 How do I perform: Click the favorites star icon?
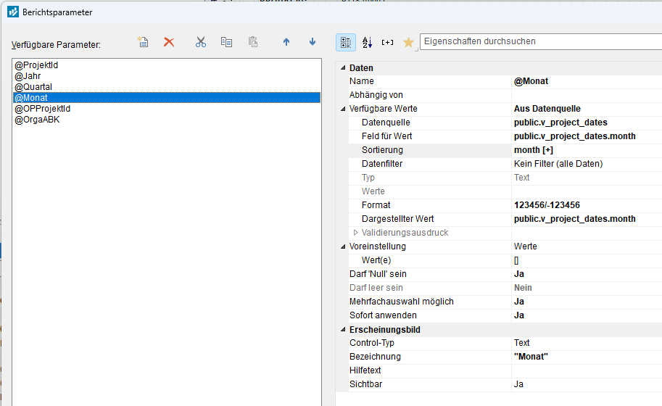click(408, 42)
